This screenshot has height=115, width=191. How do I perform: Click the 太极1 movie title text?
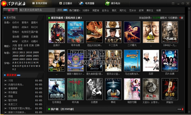(x=151, y=103)
